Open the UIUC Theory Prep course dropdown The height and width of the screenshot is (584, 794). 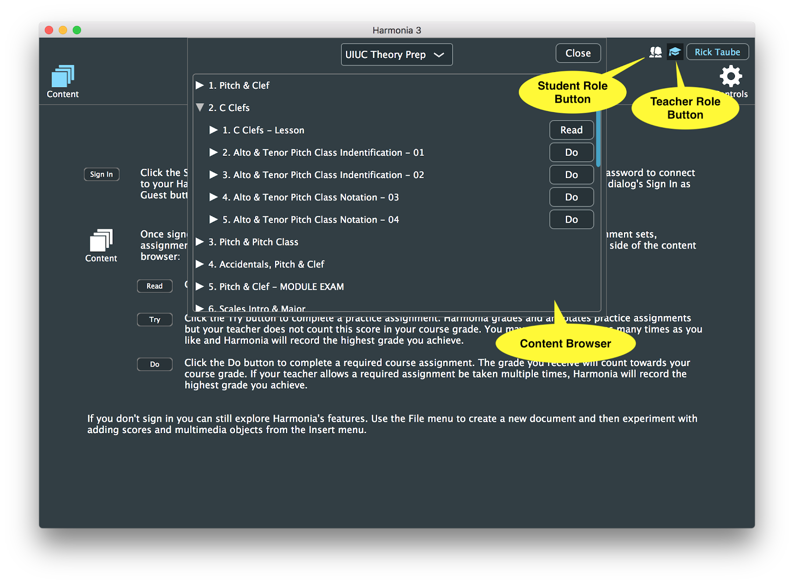click(397, 55)
